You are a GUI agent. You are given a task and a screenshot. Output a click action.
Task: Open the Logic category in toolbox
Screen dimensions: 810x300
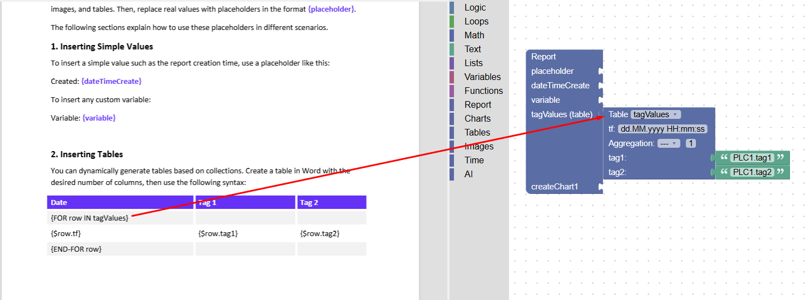click(x=475, y=8)
